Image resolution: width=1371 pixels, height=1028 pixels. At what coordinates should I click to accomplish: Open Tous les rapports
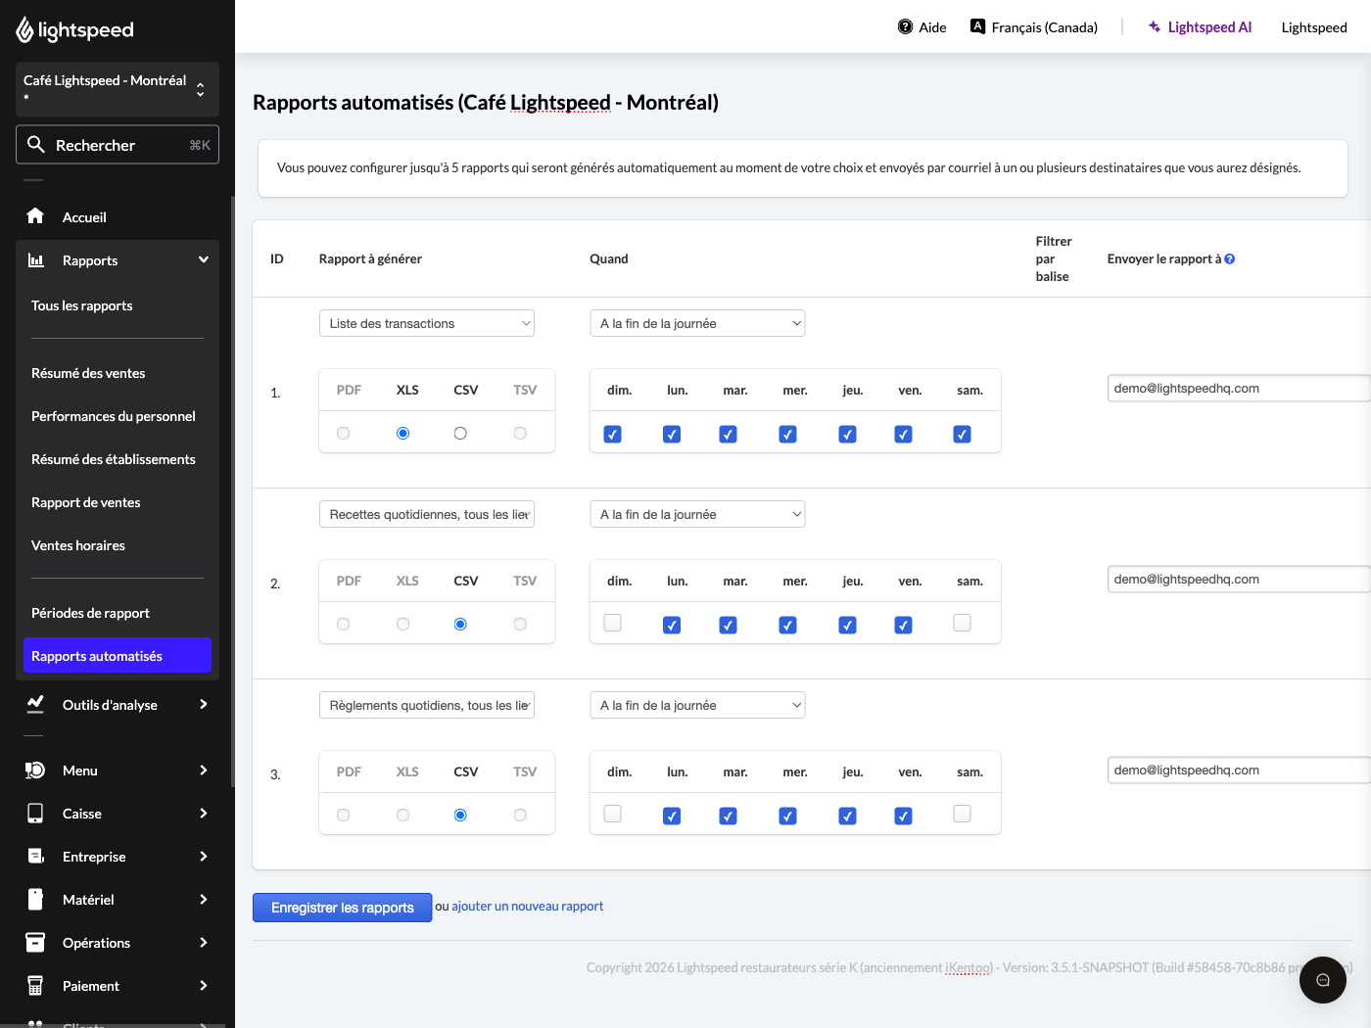tap(82, 305)
